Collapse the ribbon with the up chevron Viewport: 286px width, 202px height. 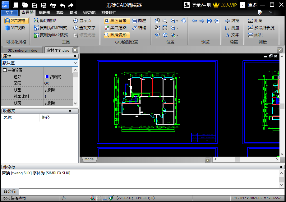pyautogui.click(x=270, y=12)
